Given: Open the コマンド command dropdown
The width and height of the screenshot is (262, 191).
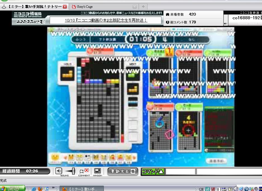Looking at the screenshot, I should click(x=153, y=171).
